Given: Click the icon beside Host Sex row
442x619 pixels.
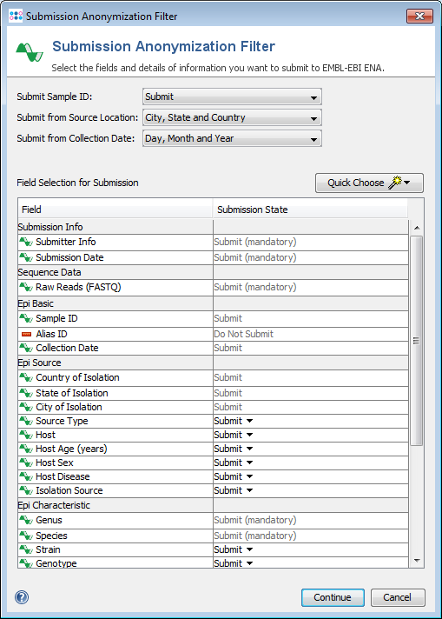Looking at the screenshot, I should 26,463.
